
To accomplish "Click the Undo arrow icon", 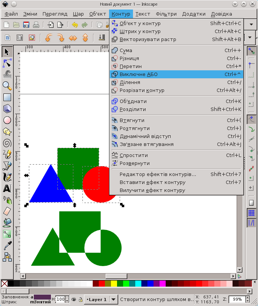I will pos(75,25).
